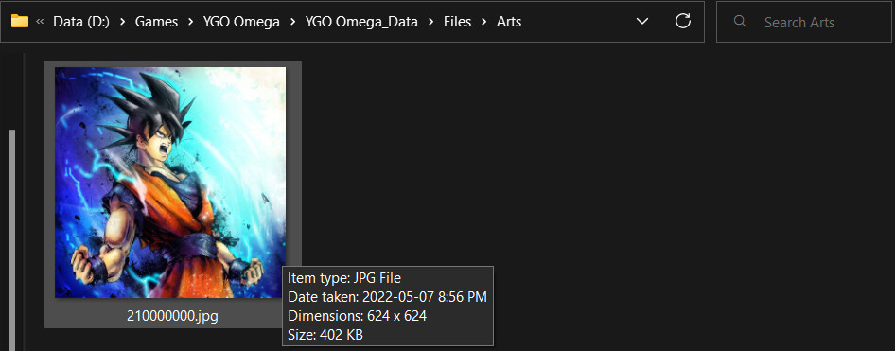Image resolution: width=895 pixels, height=351 pixels.
Task: Select the Arts breadcrumb segment
Action: 509,23
